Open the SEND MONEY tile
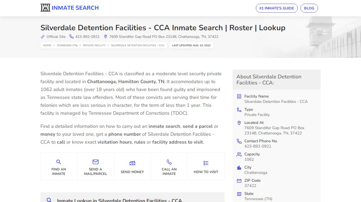361x202 pixels. pos(132,166)
